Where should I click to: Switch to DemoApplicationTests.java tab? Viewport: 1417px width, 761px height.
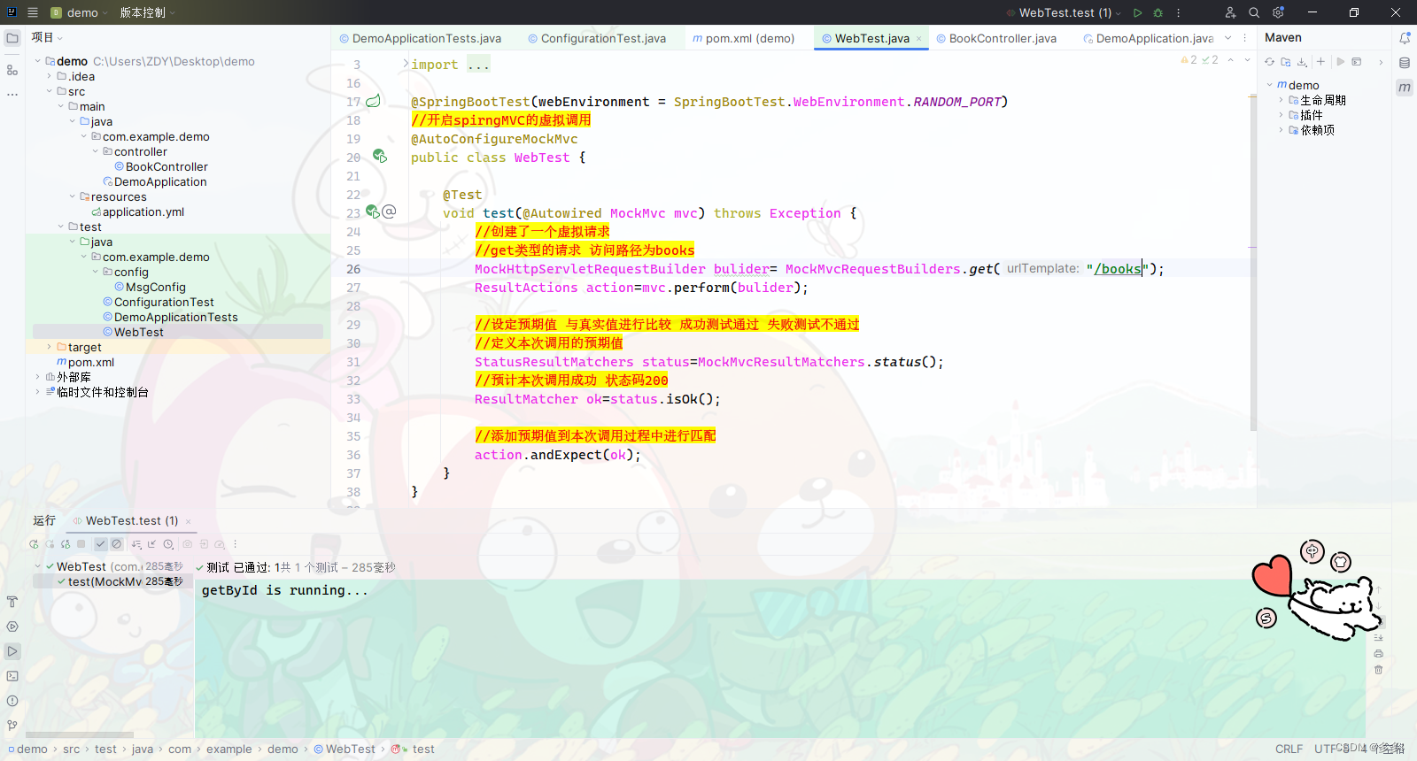point(420,38)
